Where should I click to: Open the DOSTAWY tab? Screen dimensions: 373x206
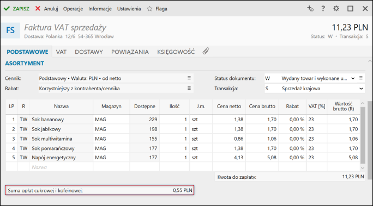(89, 52)
